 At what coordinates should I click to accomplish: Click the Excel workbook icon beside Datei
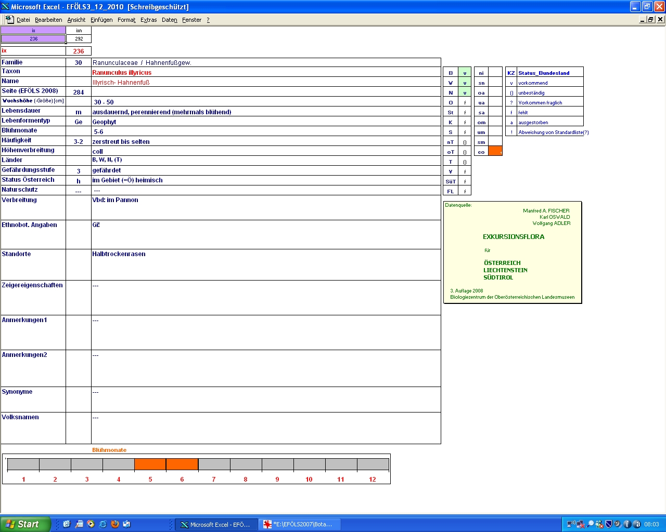click(9, 20)
